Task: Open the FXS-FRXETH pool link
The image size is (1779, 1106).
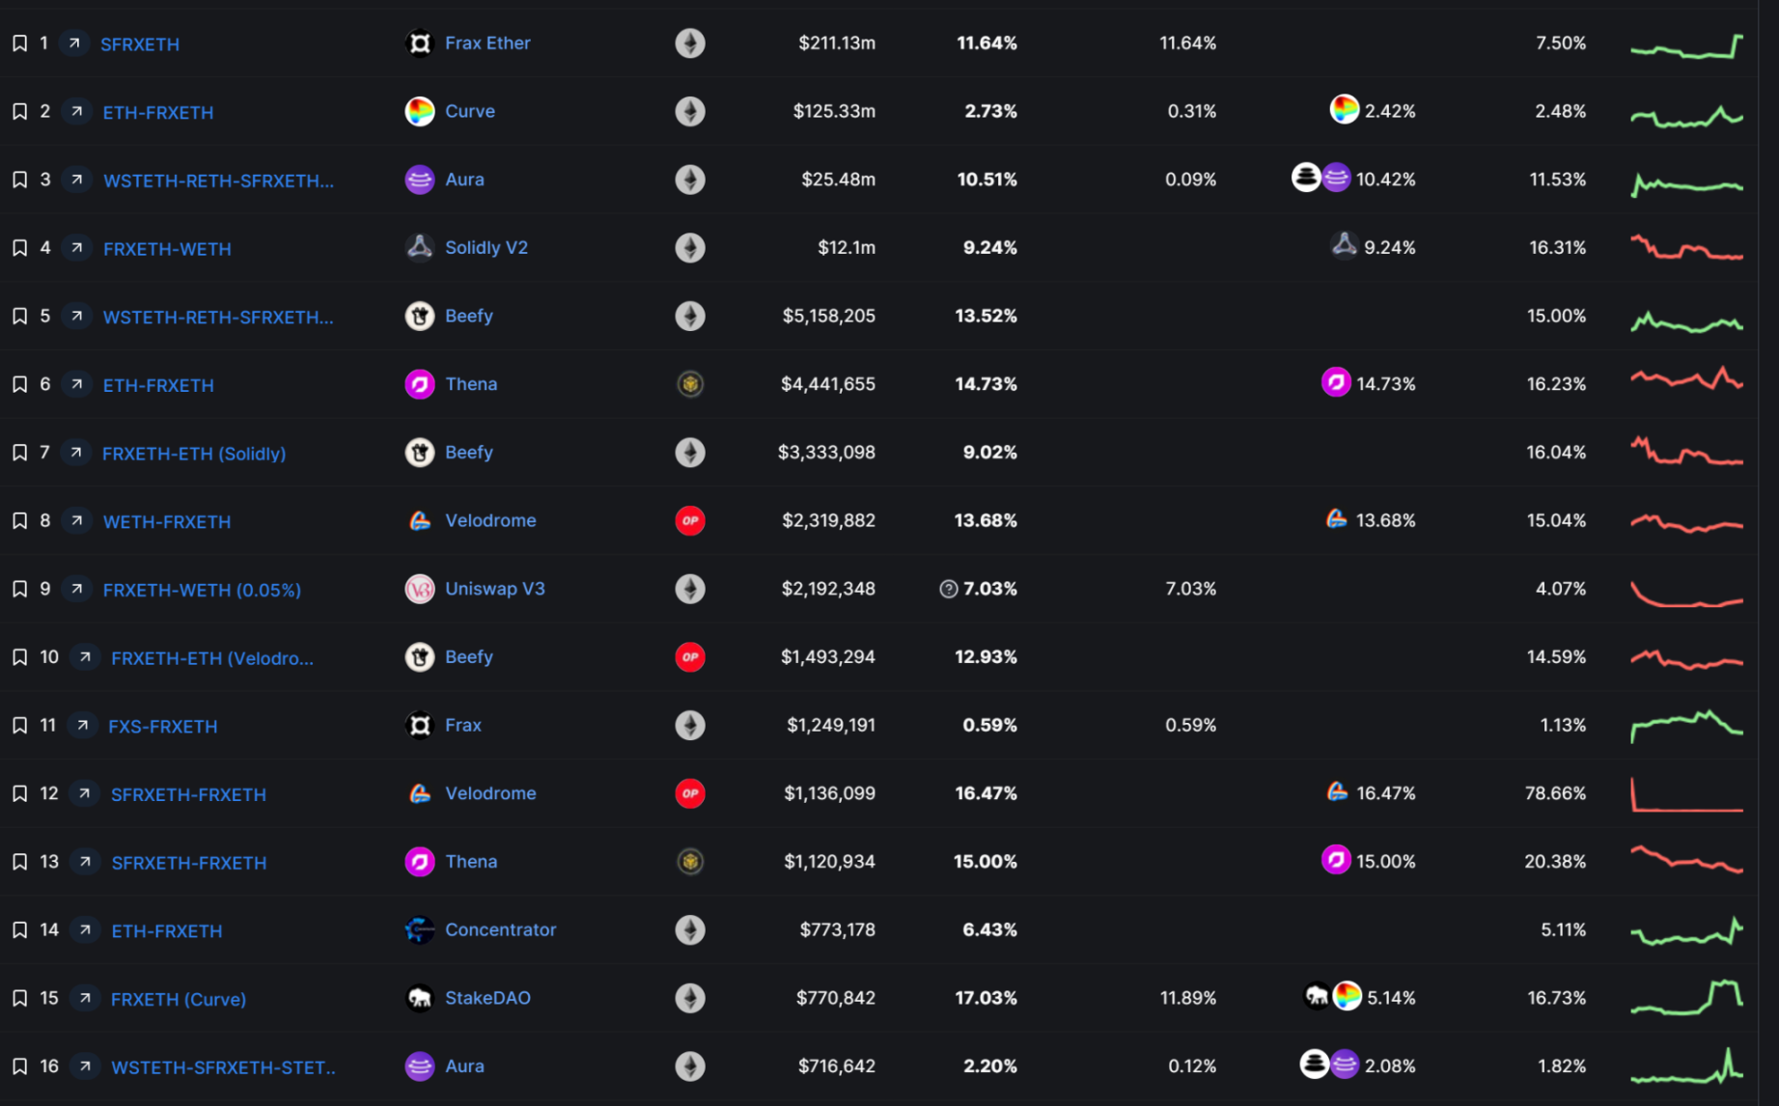Action: (x=162, y=726)
